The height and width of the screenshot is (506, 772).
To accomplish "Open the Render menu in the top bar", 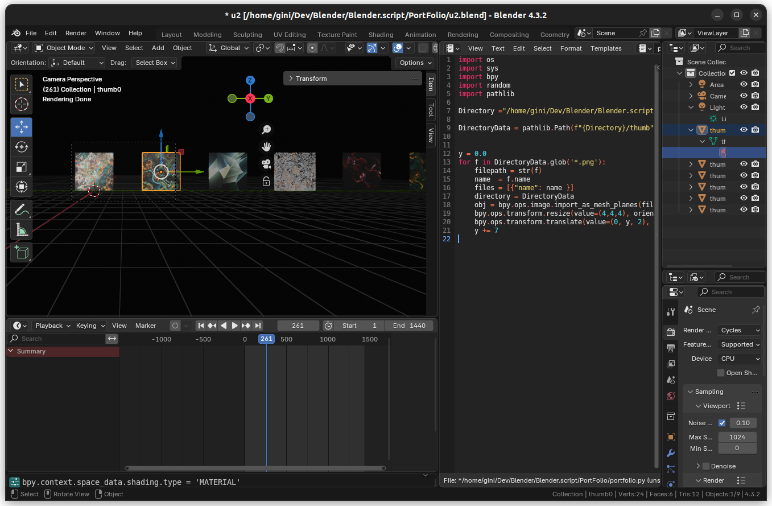I will pyautogui.click(x=76, y=32).
